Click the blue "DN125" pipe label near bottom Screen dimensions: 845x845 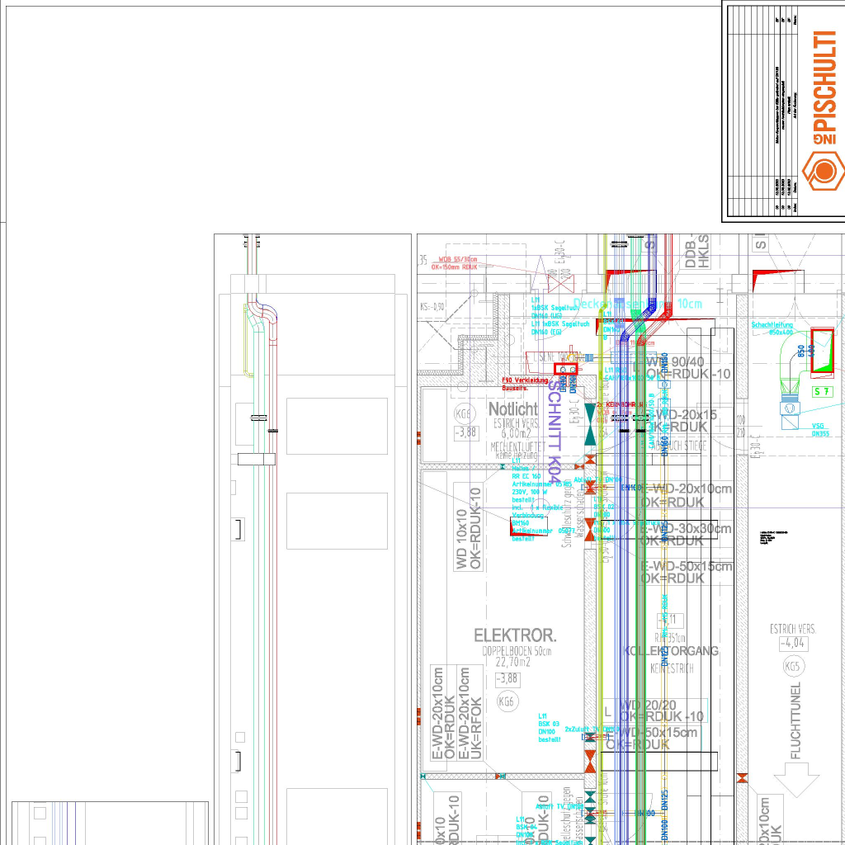pos(664,800)
